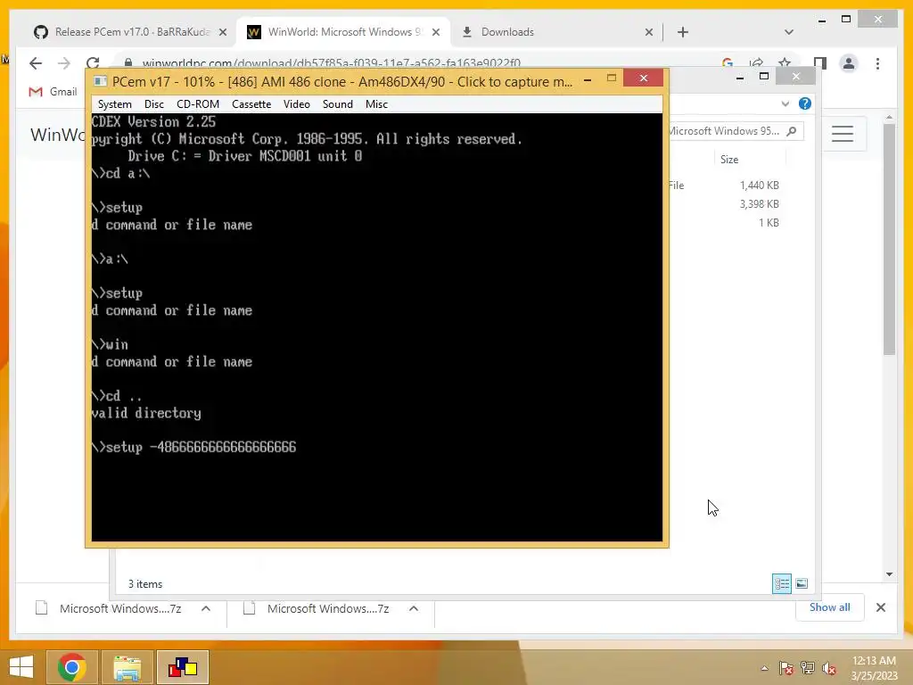This screenshot has width=913, height=685.
Task: Sort by the Size column header
Action: pos(729,159)
